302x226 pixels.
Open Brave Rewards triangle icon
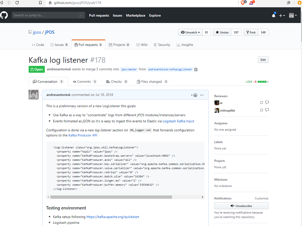251,3
